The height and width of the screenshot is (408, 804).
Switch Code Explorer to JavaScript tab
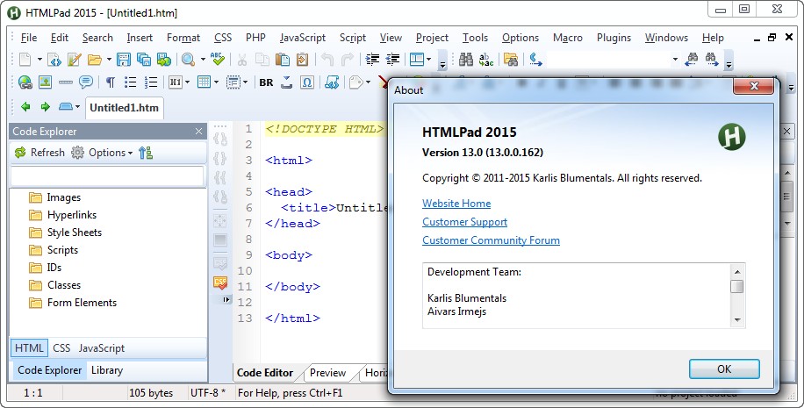tap(102, 348)
